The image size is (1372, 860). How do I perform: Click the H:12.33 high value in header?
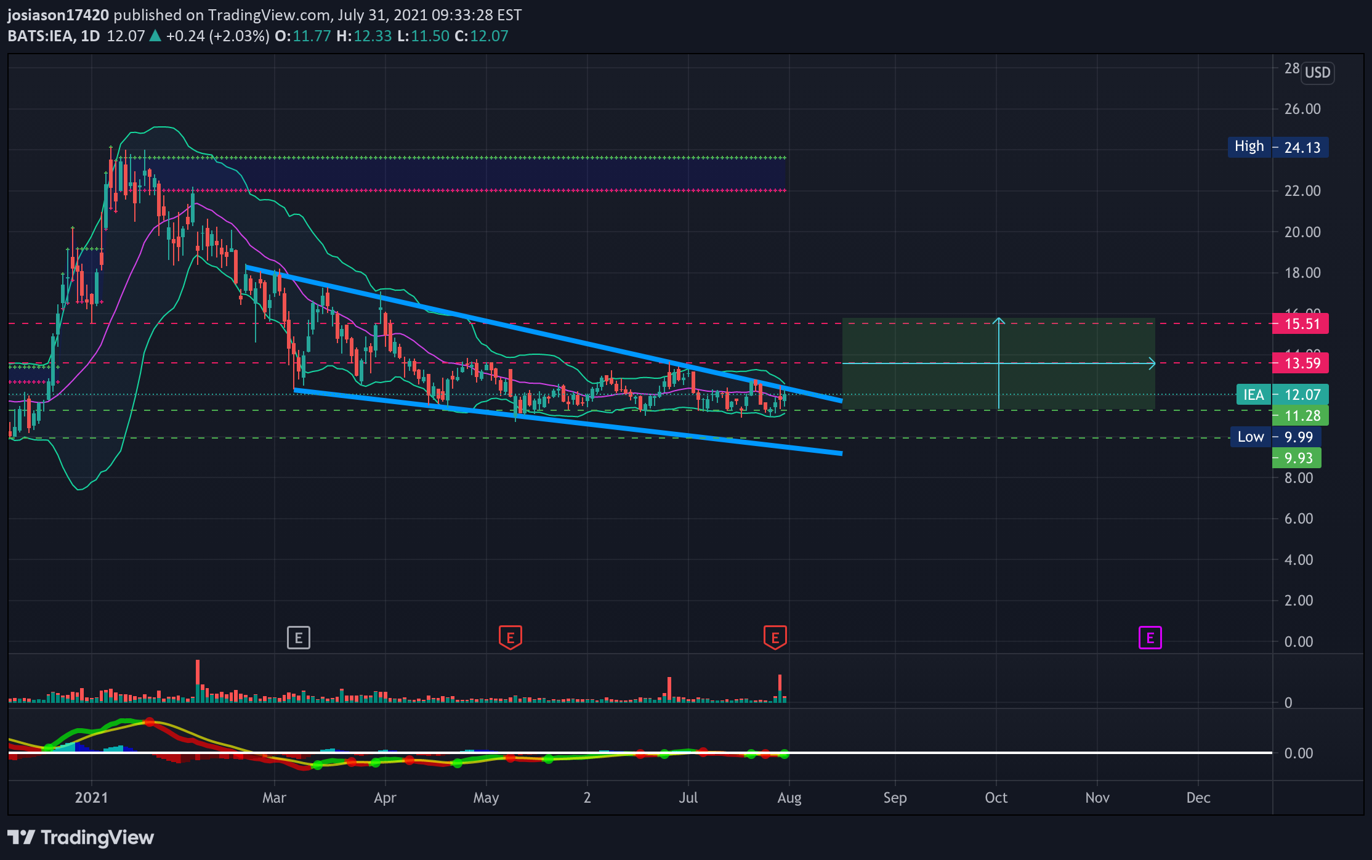[x=364, y=36]
